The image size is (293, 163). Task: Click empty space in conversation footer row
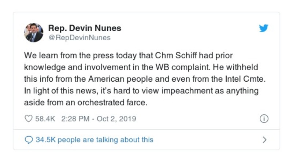205,140
